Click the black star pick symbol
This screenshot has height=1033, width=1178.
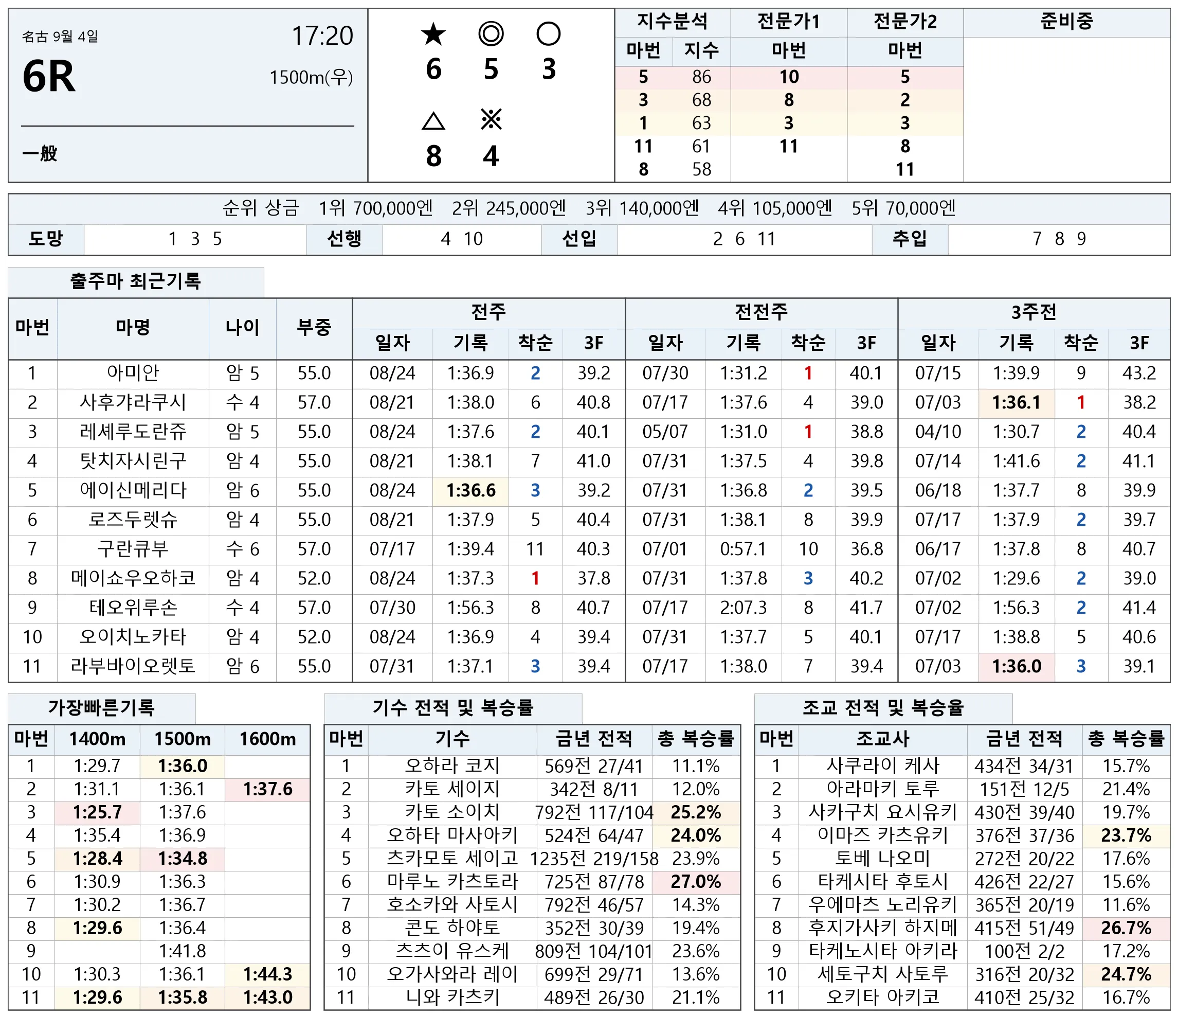tap(433, 34)
